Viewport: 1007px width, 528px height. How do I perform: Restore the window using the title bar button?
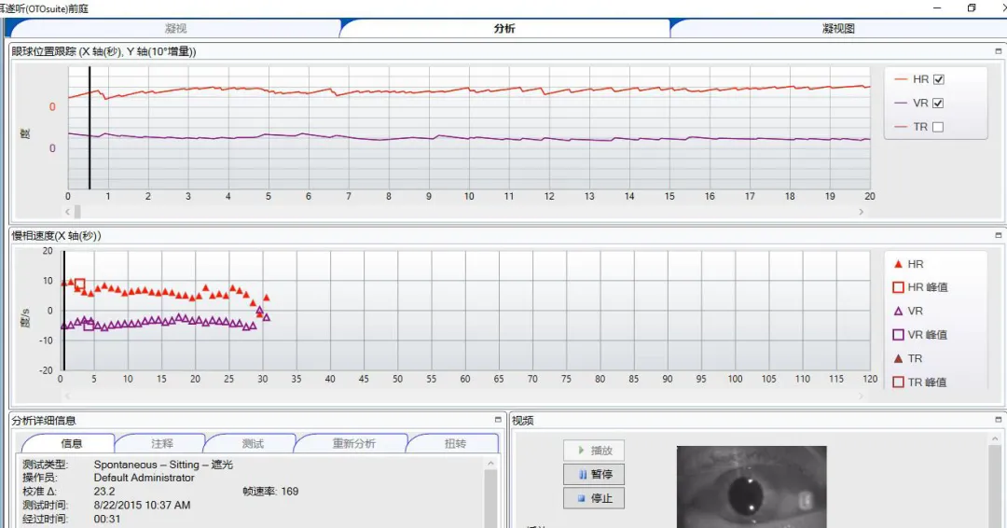click(972, 7)
